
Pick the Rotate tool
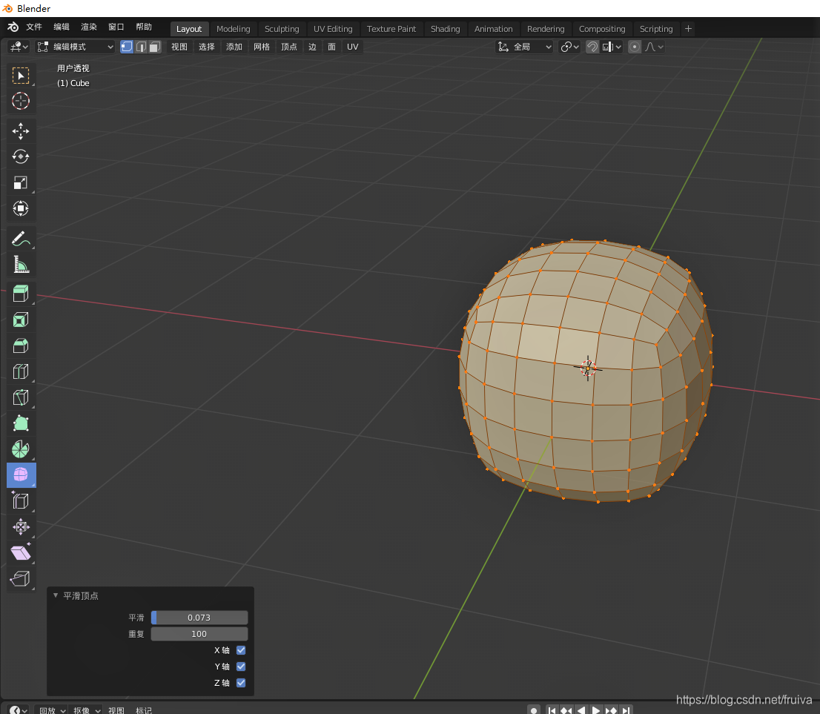(x=21, y=157)
